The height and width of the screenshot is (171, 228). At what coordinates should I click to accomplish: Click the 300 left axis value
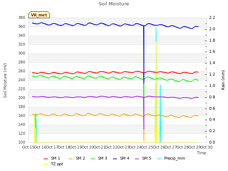22,53
